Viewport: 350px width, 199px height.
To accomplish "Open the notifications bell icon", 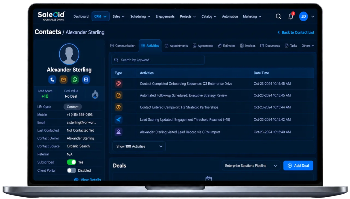I will pos(291,17).
